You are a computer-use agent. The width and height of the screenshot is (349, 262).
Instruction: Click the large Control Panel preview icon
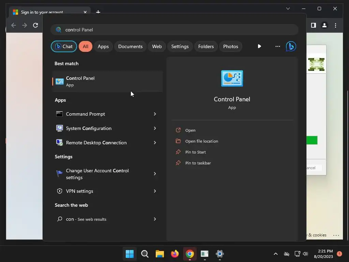pyautogui.click(x=232, y=78)
